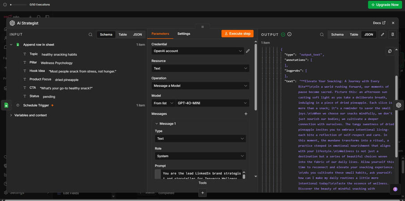Select the Hook Idea field

point(37,71)
